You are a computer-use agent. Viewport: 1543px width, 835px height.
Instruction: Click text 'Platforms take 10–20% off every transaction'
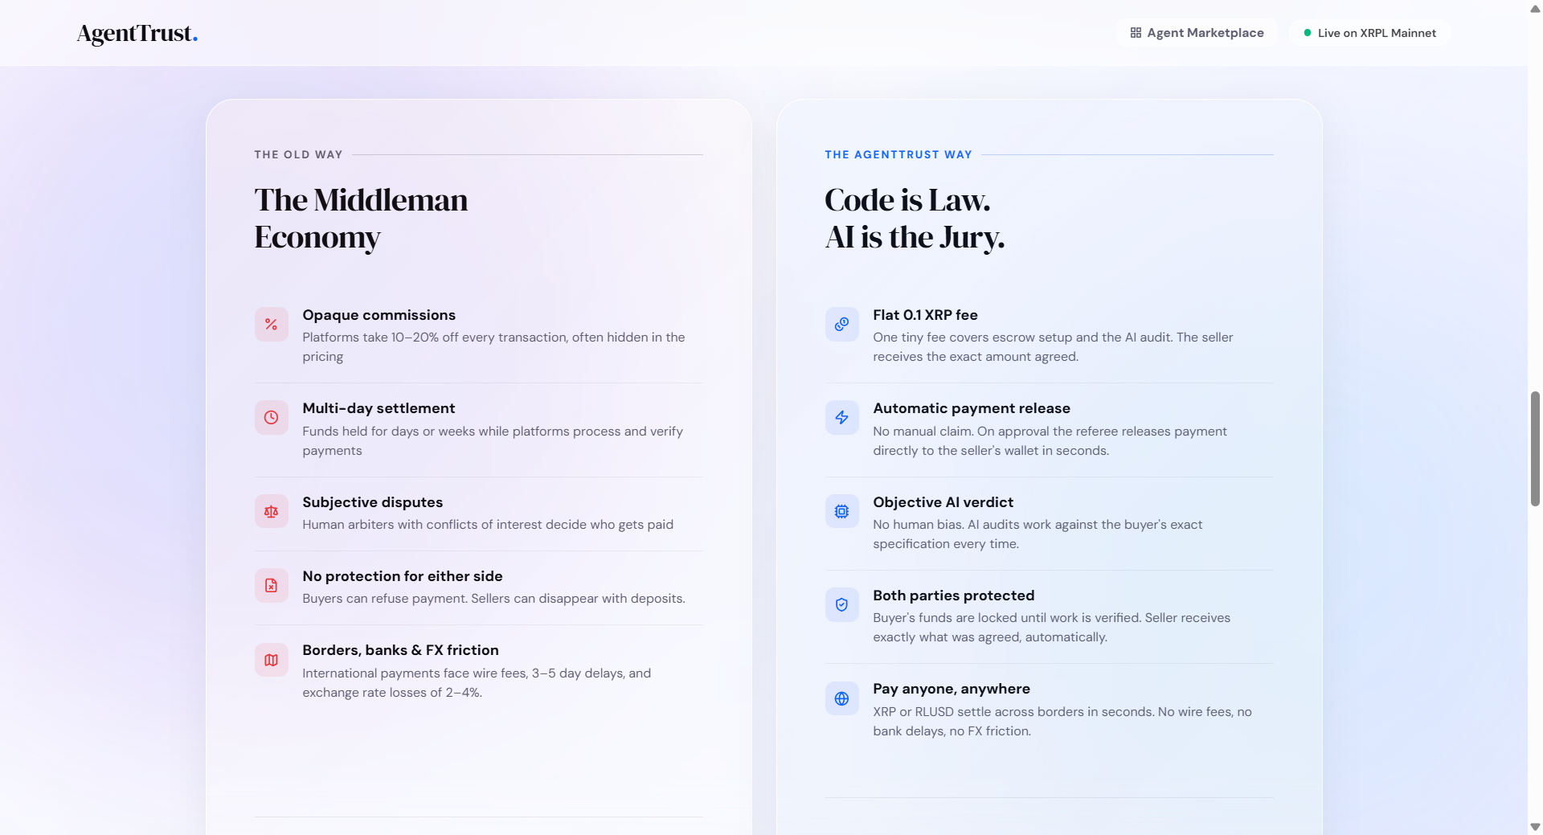pos(435,338)
